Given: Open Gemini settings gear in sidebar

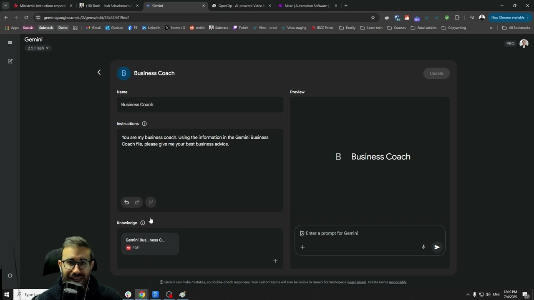Looking at the screenshot, I should (x=10, y=275).
